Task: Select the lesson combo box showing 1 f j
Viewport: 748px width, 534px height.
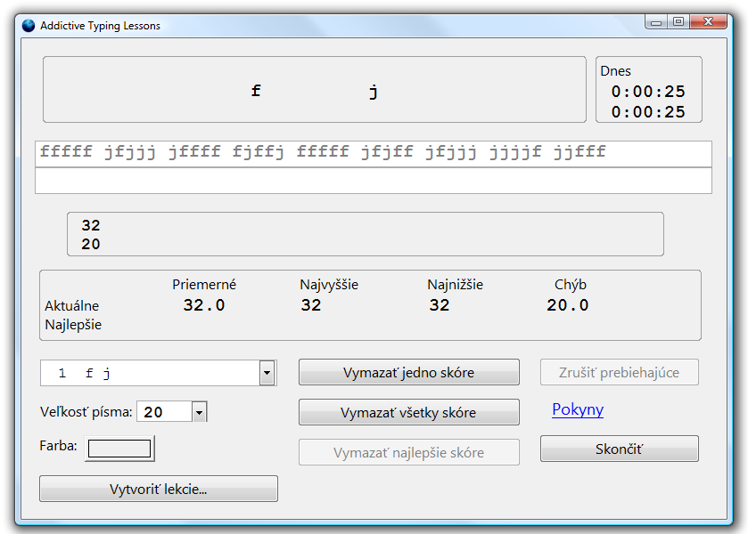Action: [158, 373]
